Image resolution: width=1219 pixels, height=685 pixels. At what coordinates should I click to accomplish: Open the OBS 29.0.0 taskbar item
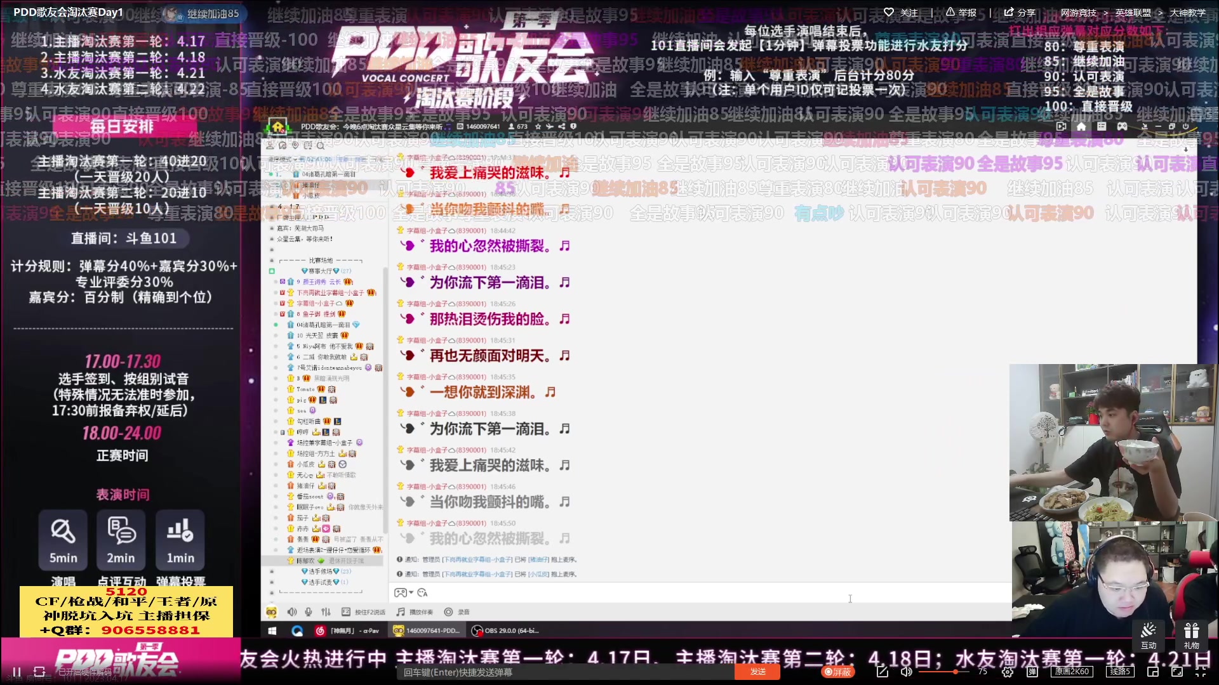click(x=505, y=630)
